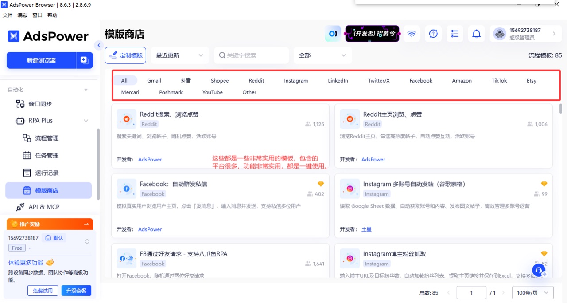Click AdsPower developer link on Reddit搜索 card

150,159
